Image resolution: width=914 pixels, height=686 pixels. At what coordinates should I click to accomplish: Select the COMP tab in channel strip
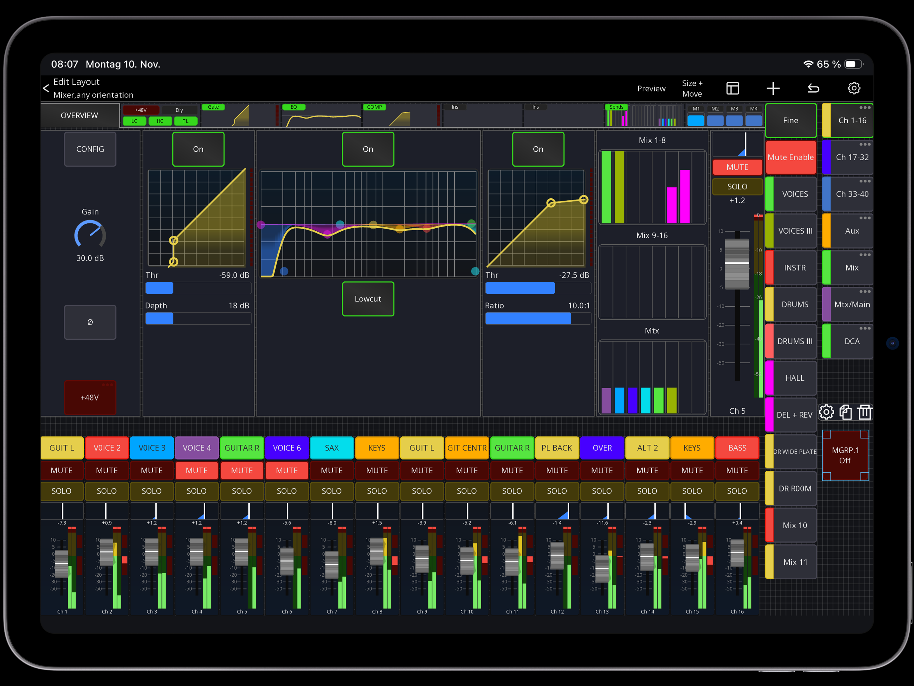click(x=374, y=107)
